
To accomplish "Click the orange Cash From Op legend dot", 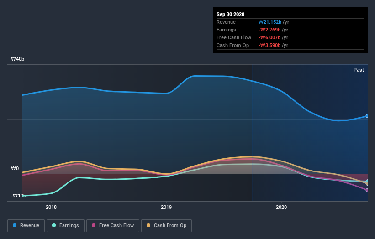I will pyautogui.click(x=148, y=225).
